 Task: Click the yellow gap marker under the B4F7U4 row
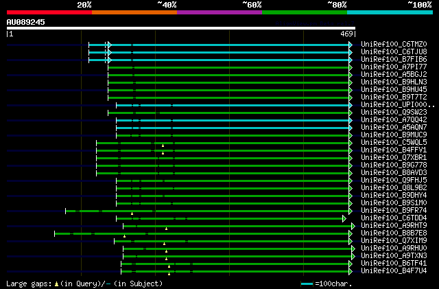coord(169,274)
